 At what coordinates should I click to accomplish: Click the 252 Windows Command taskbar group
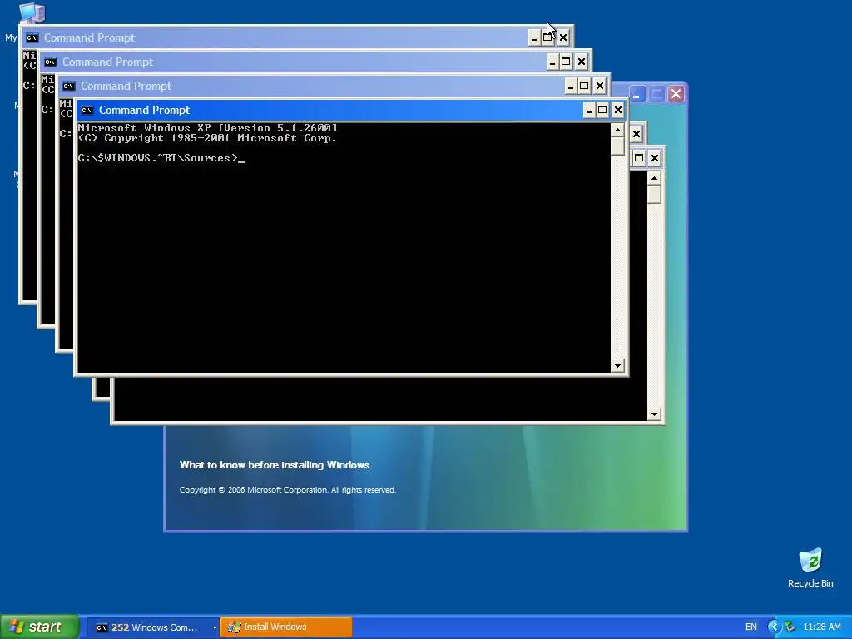pos(153,627)
